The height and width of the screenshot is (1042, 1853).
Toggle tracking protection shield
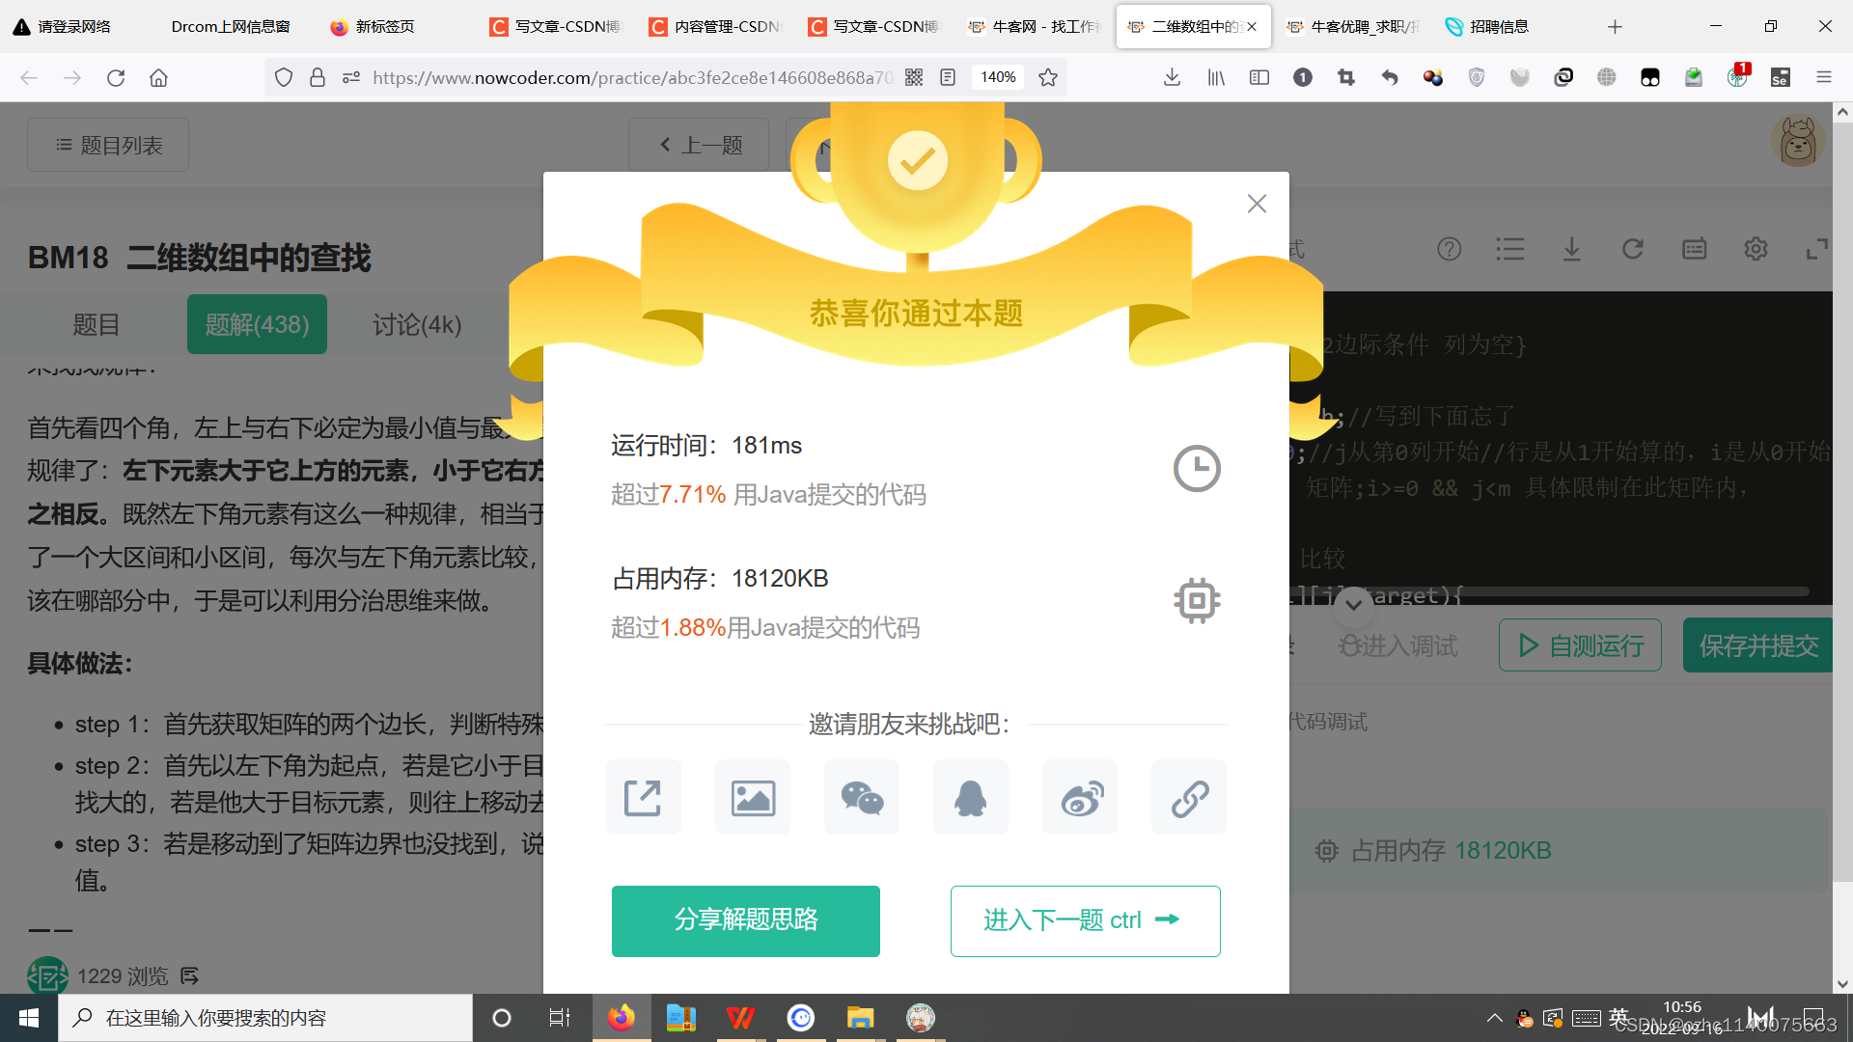coord(283,77)
